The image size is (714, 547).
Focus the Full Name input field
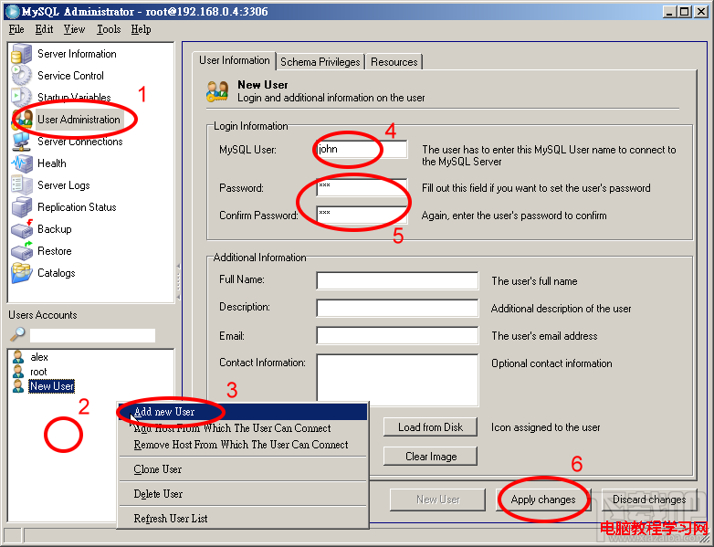397,280
